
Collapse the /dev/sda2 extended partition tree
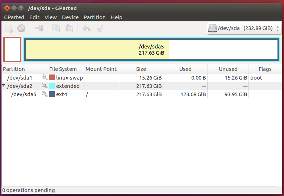[4, 85]
